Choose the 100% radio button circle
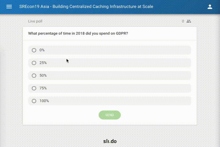This screenshot has width=220, height=147. tap(34, 101)
